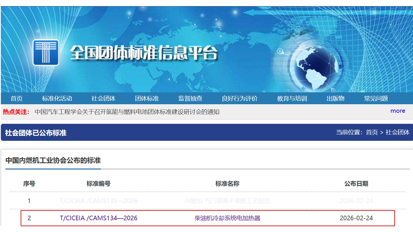Viewport: 413px width, 232px height.
Task: Open the 良好行为评价 menu item
Action: 240,99
